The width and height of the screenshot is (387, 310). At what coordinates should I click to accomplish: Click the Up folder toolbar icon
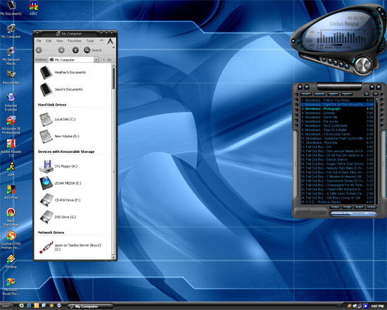pos(75,50)
